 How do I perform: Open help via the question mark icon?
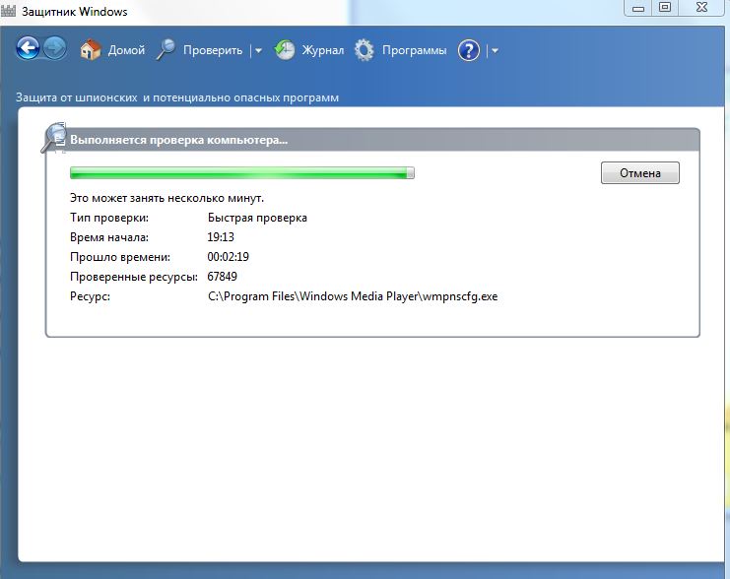(468, 50)
